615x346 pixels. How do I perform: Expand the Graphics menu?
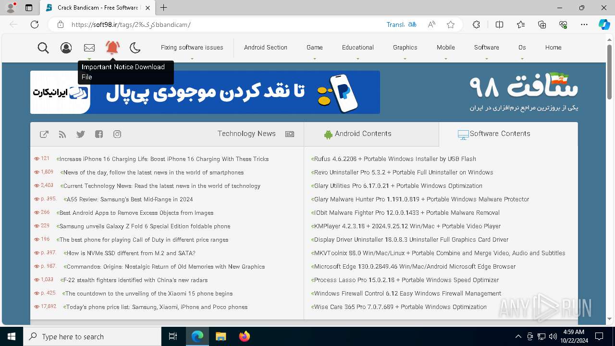coord(405,48)
